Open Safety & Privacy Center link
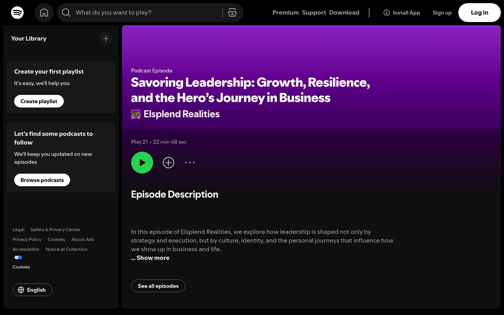This screenshot has height=315, width=504. (x=56, y=230)
